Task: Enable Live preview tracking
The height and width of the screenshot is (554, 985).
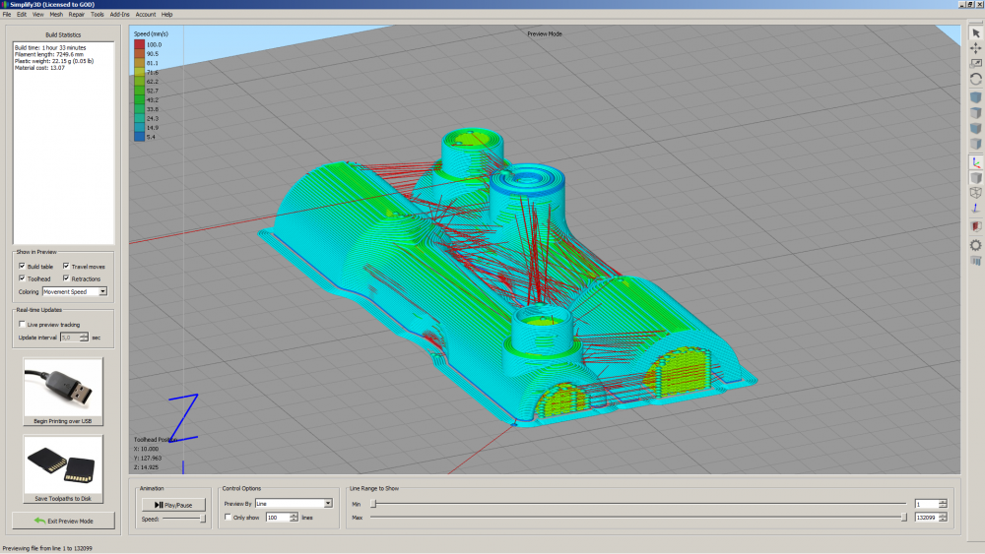Action: [x=22, y=324]
